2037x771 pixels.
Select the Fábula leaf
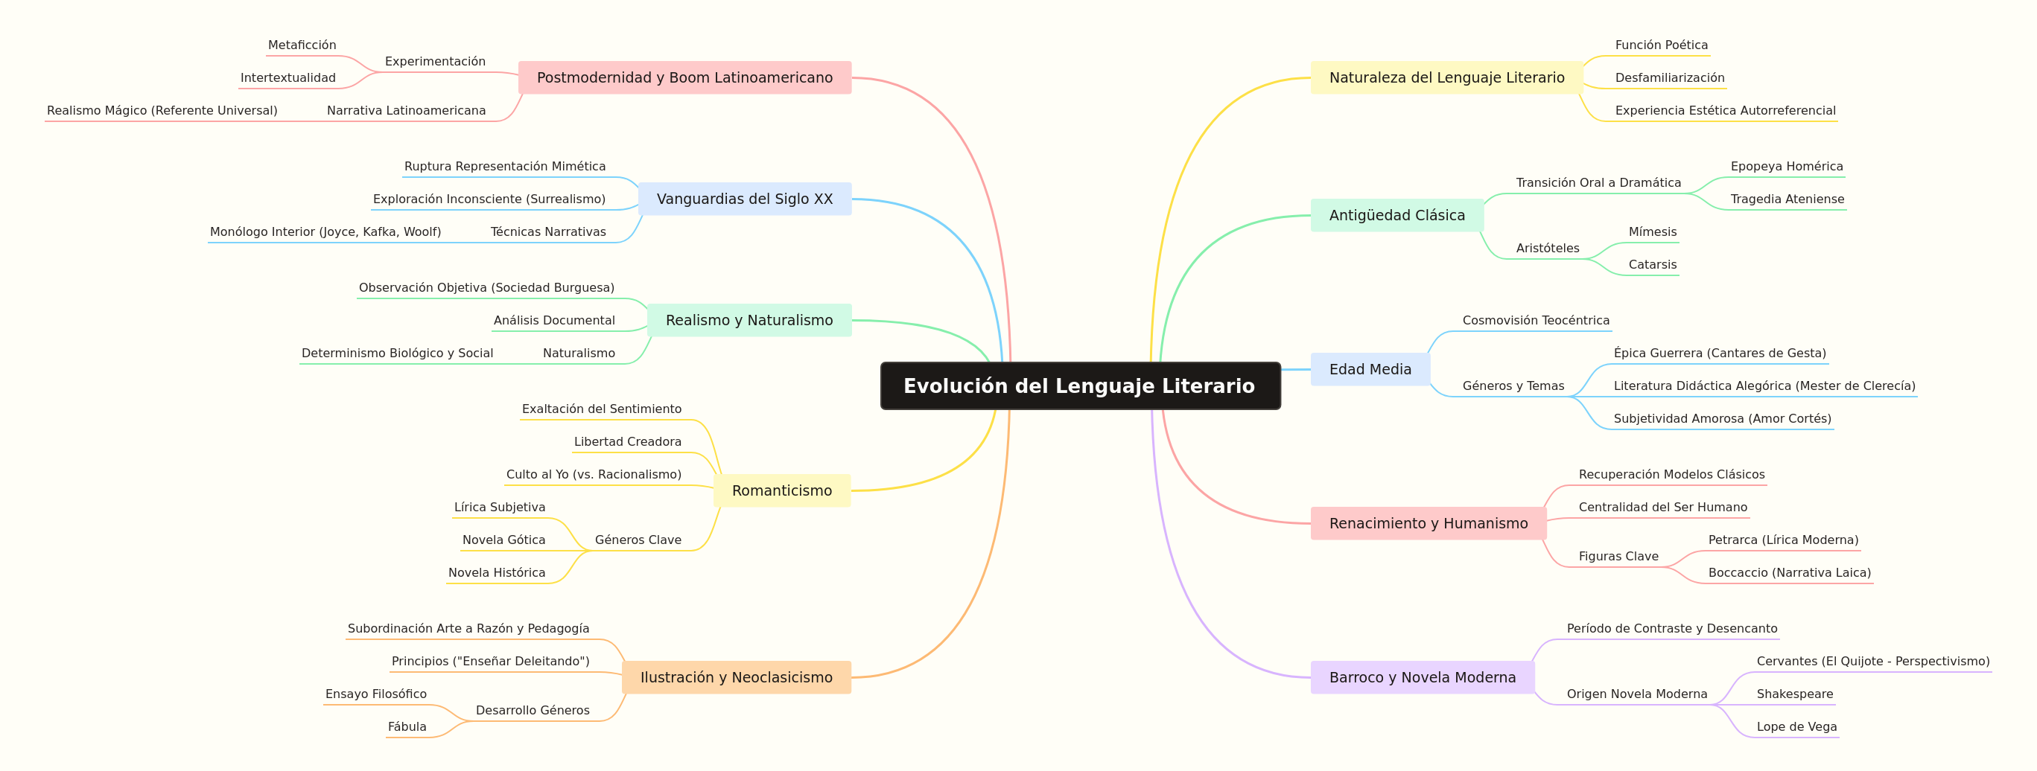click(x=407, y=727)
